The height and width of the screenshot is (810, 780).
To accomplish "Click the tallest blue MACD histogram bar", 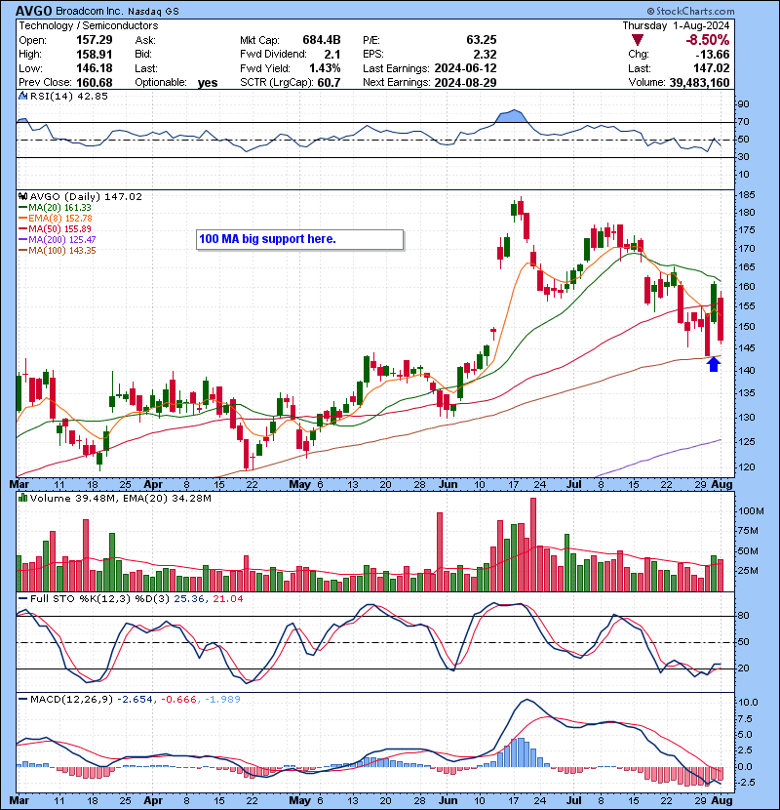I will pyautogui.click(x=521, y=752).
